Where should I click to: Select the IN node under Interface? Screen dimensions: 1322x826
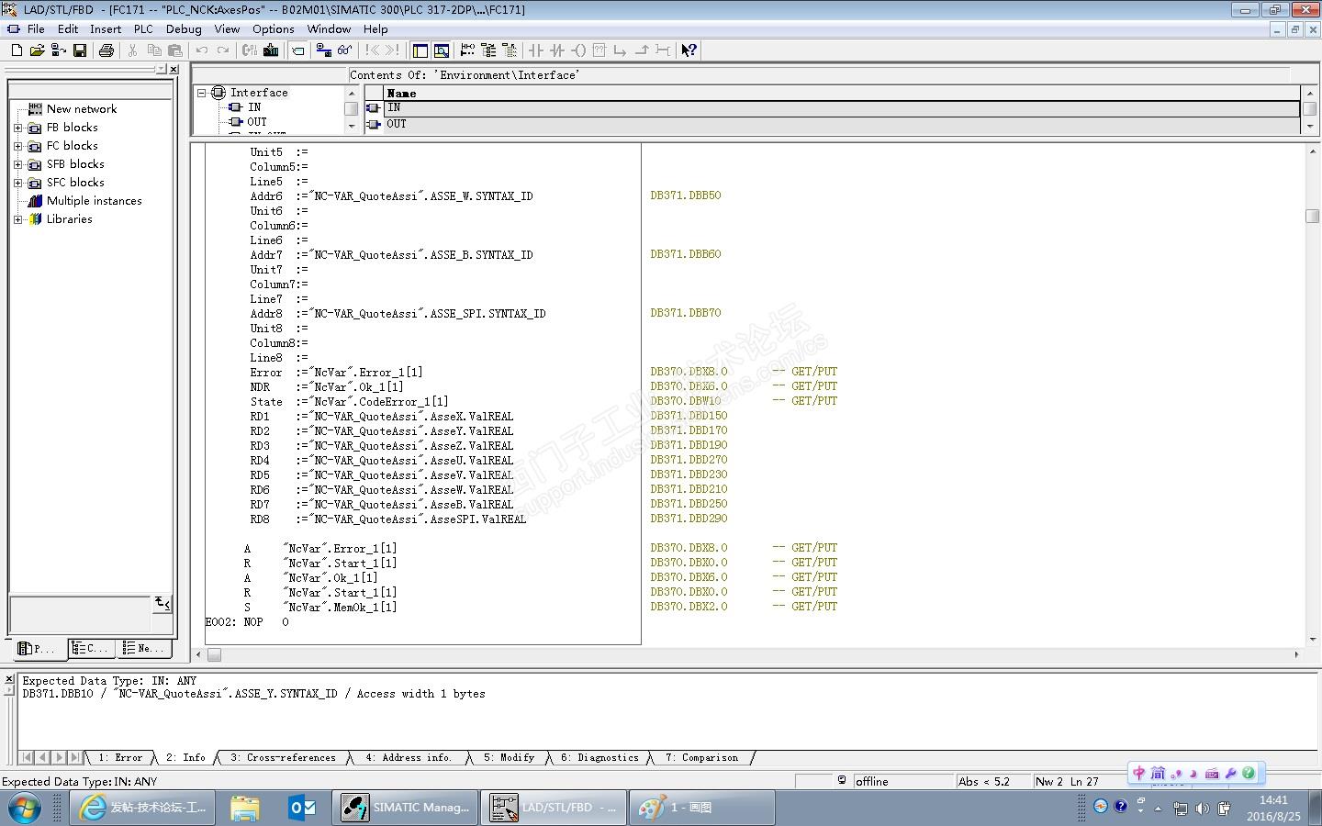pos(254,107)
